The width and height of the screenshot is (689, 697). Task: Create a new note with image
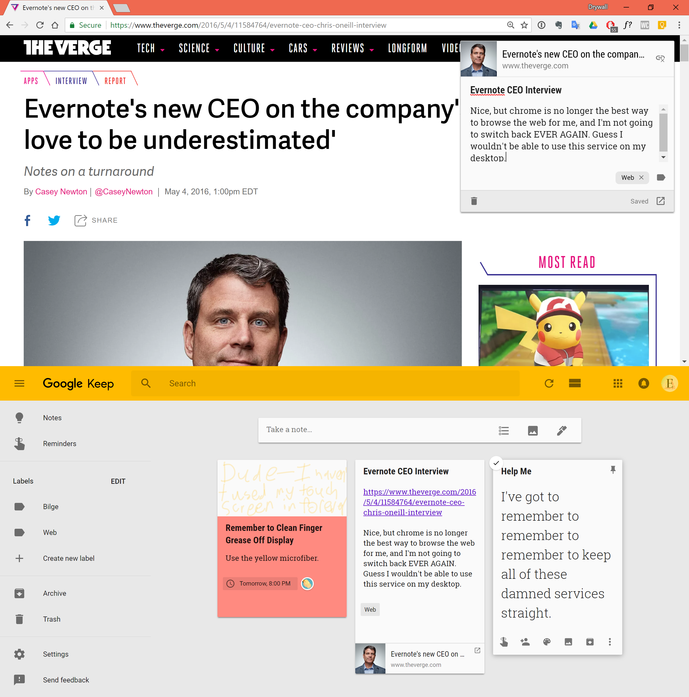point(533,430)
